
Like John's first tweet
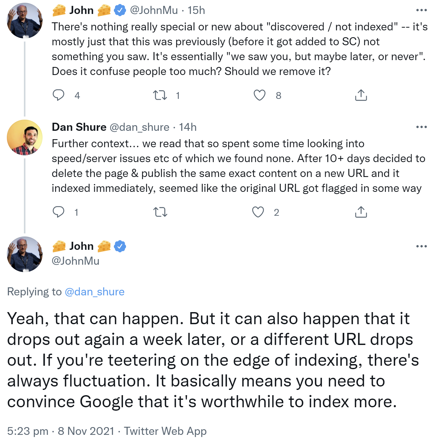tap(260, 95)
